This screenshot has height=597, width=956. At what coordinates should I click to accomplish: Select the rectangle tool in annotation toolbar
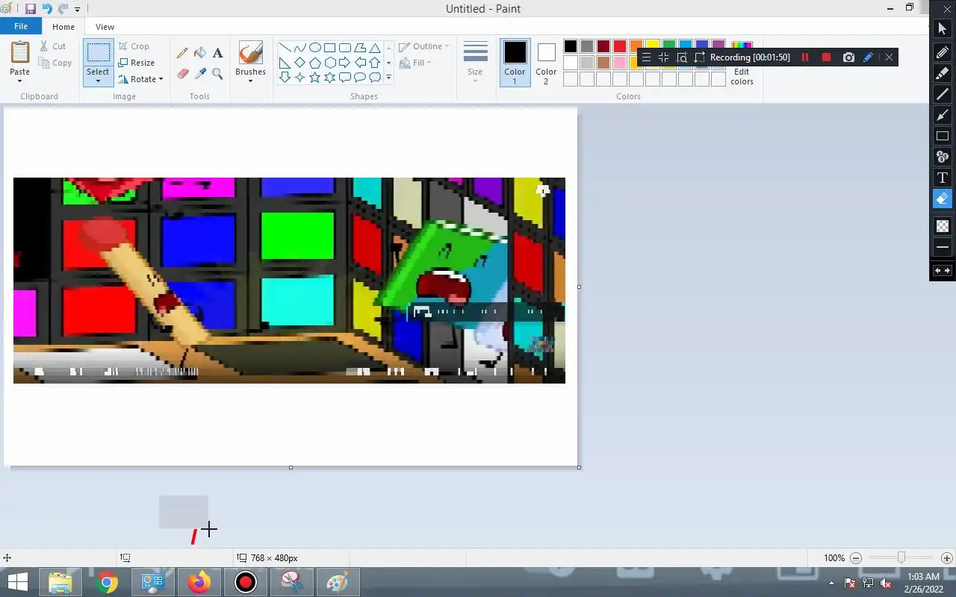coord(943,136)
